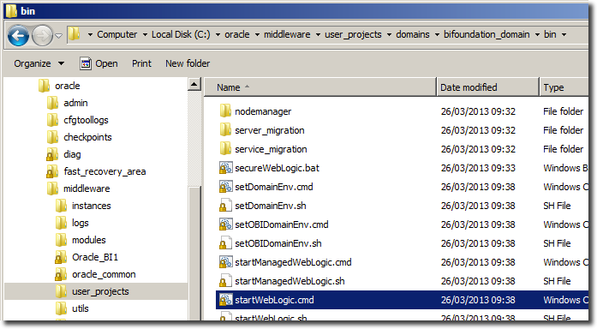Sort by the Name column header

[x=319, y=87]
